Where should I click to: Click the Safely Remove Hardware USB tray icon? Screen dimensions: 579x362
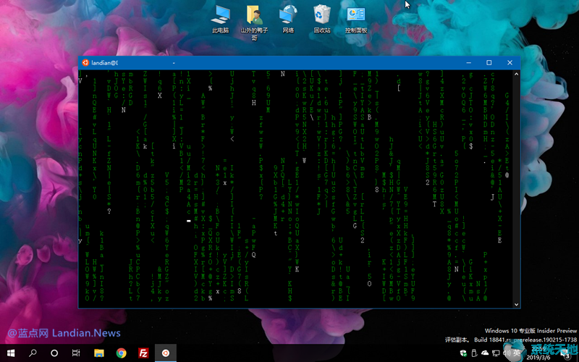(474, 353)
